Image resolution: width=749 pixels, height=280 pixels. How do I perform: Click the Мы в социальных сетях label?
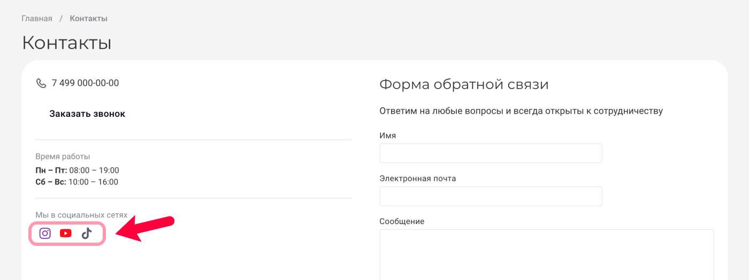pos(81,215)
